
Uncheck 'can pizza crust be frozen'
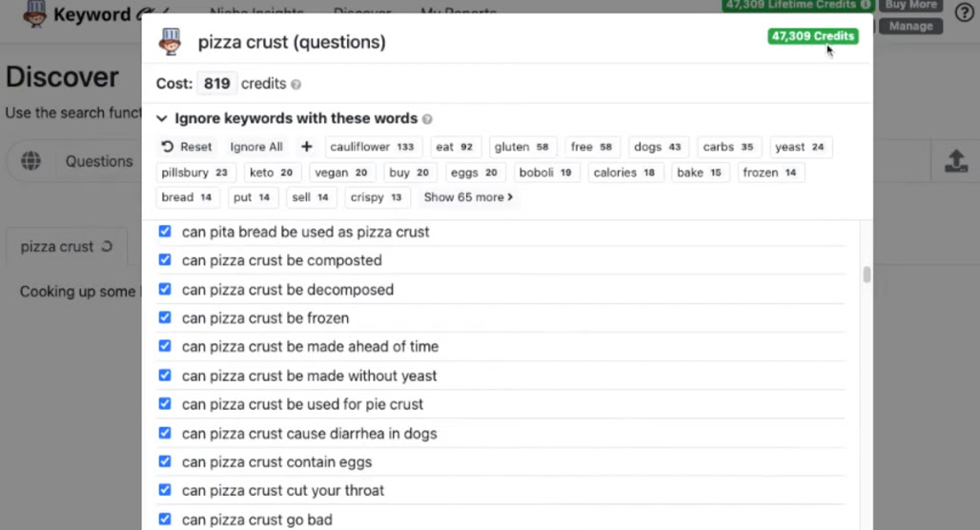tap(164, 317)
